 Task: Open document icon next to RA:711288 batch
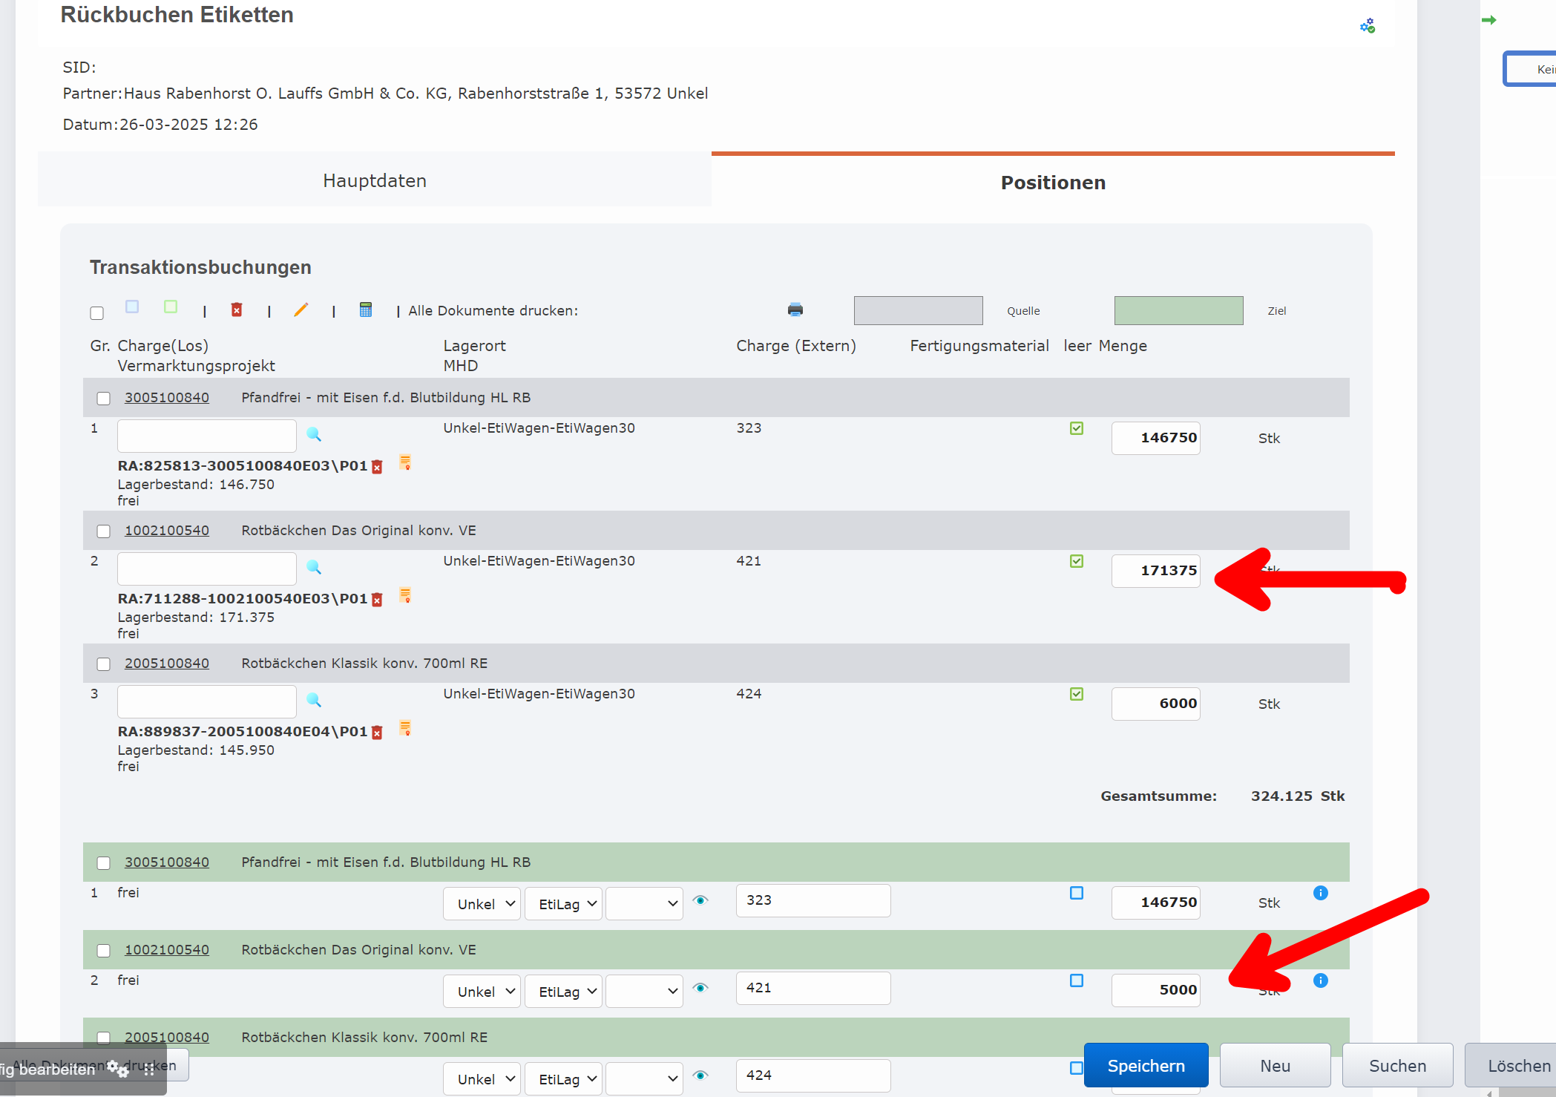coord(405,595)
